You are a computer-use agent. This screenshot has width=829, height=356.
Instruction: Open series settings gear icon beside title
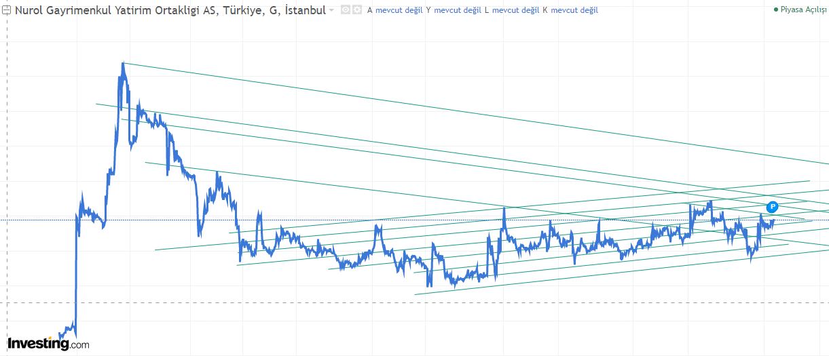click(x=356, y=10)
